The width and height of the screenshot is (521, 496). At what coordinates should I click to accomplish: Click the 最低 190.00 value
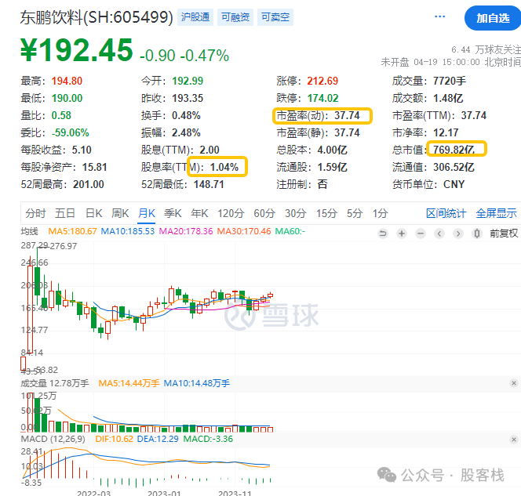(x=67, y=98)
